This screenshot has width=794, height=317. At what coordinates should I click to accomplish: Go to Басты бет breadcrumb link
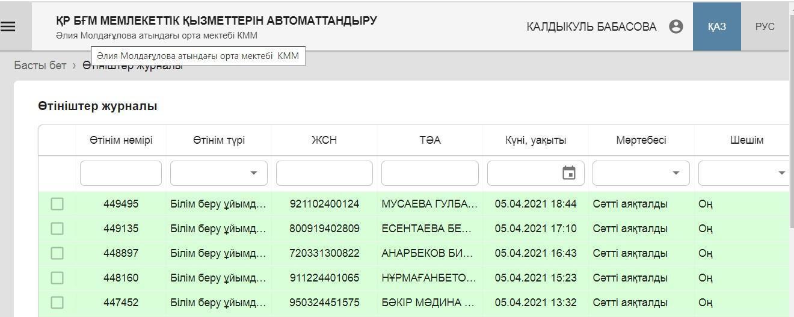point(40,66)
